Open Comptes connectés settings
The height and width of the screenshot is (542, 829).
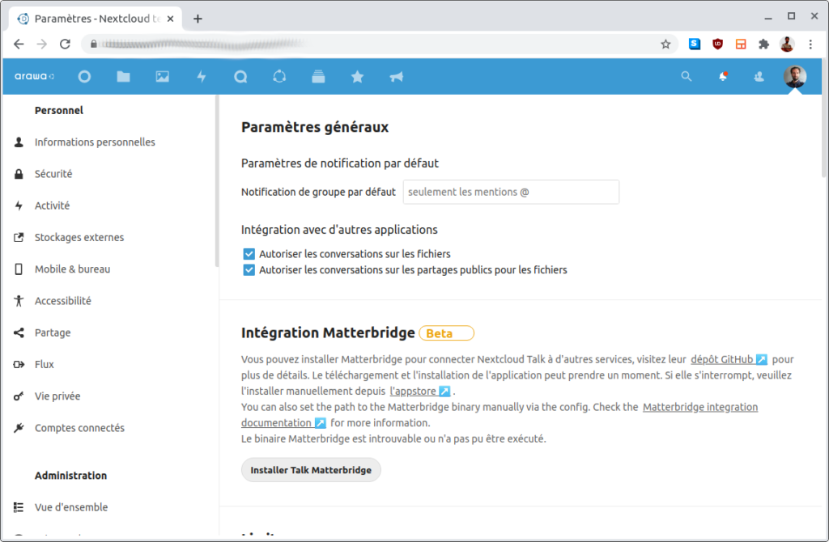(79, 427)
